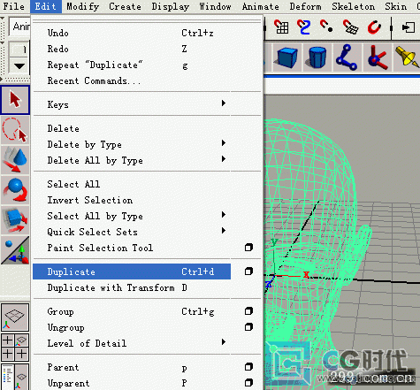420x390 pixels.
Task: Create a polygon cube from shelf
Action: point(286,57)
